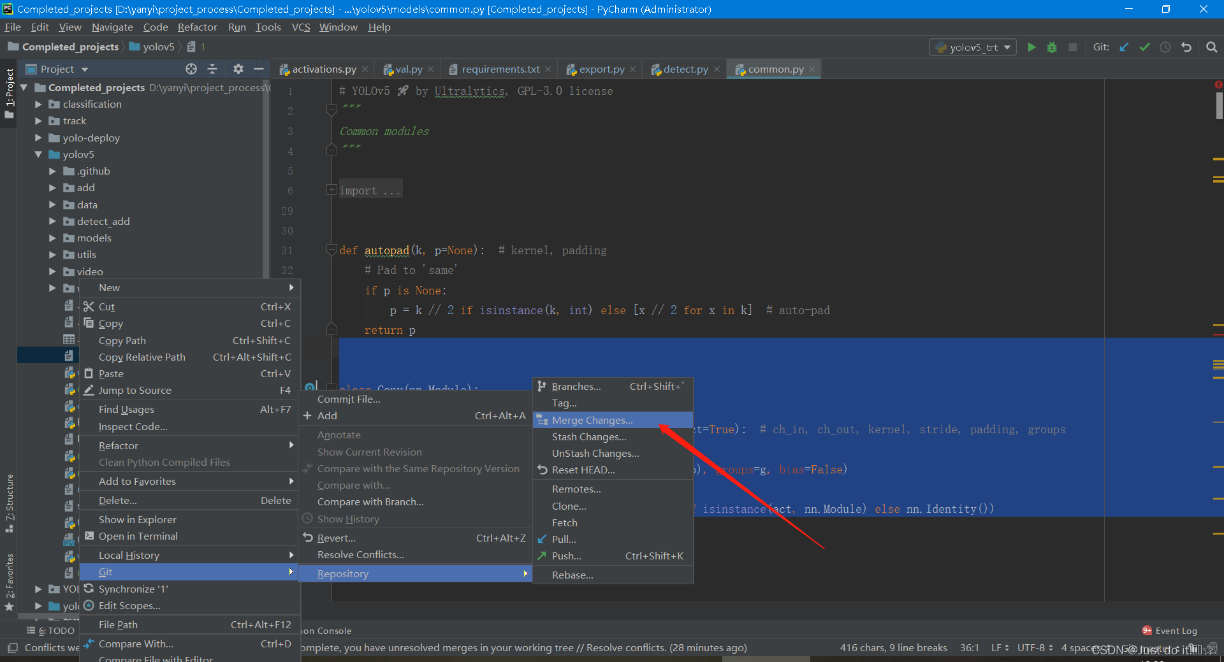This screenshot has height=662, width=1224.
Task: Hide the Project tool window
Action: (x=259, y=69)
